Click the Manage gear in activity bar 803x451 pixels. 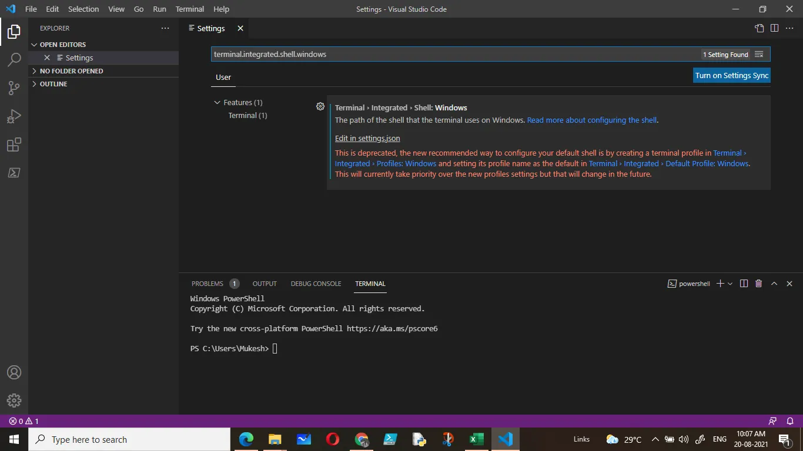click(14, 400)
